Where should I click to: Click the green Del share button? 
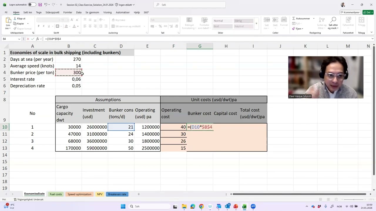coord(368,12)
